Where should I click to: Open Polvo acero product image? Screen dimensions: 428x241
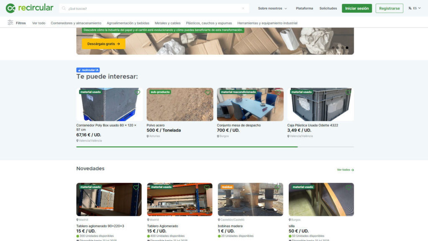click(180, 104)
